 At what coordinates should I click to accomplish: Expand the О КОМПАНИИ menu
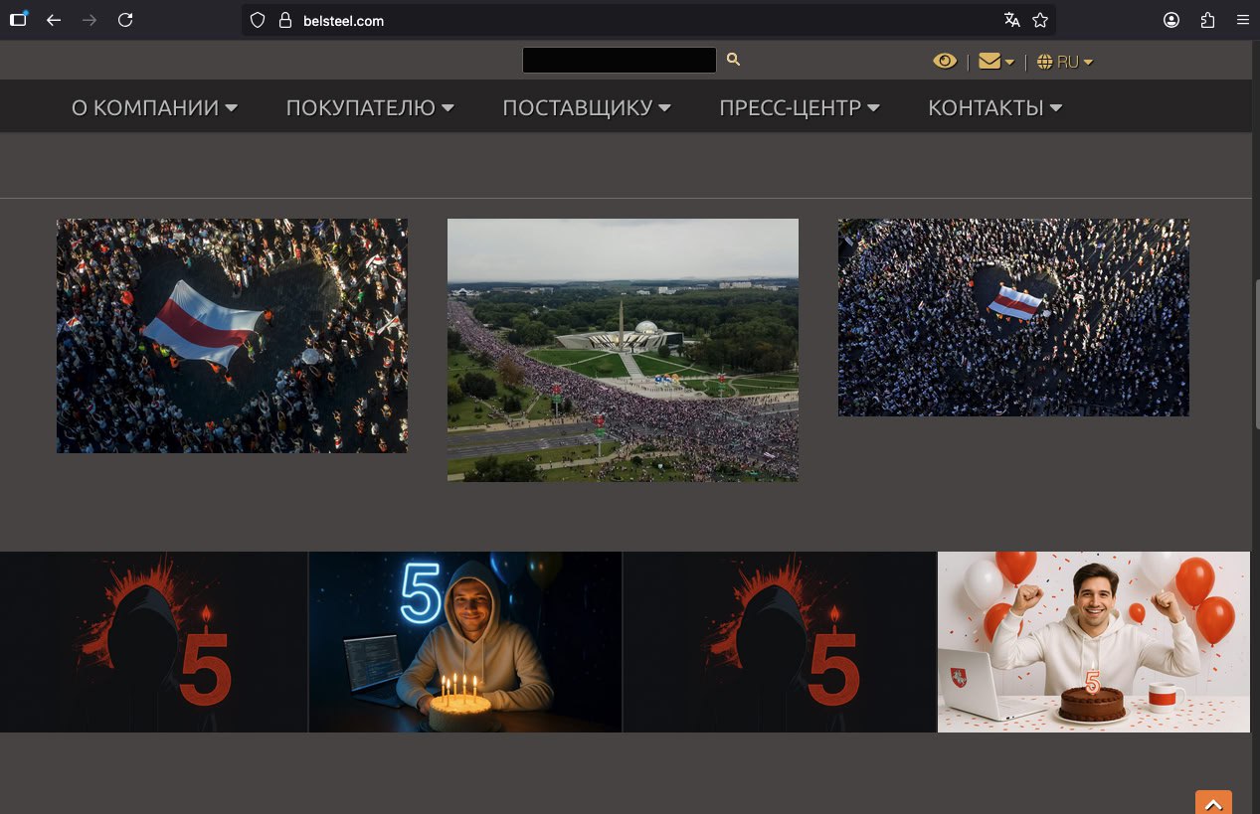[x=154, y=107]
